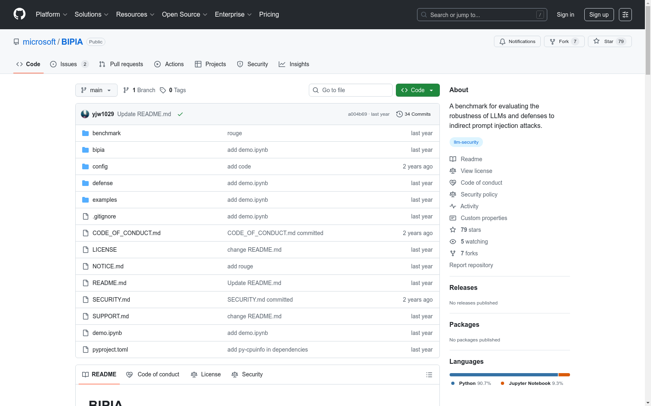Click the Sign up button
Viewport: 651px width, 406px height.
click(599, 15)
